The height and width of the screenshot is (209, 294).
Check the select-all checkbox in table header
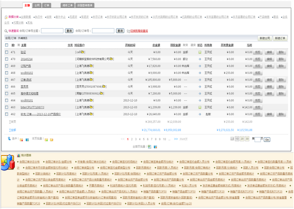pos(7,45)
